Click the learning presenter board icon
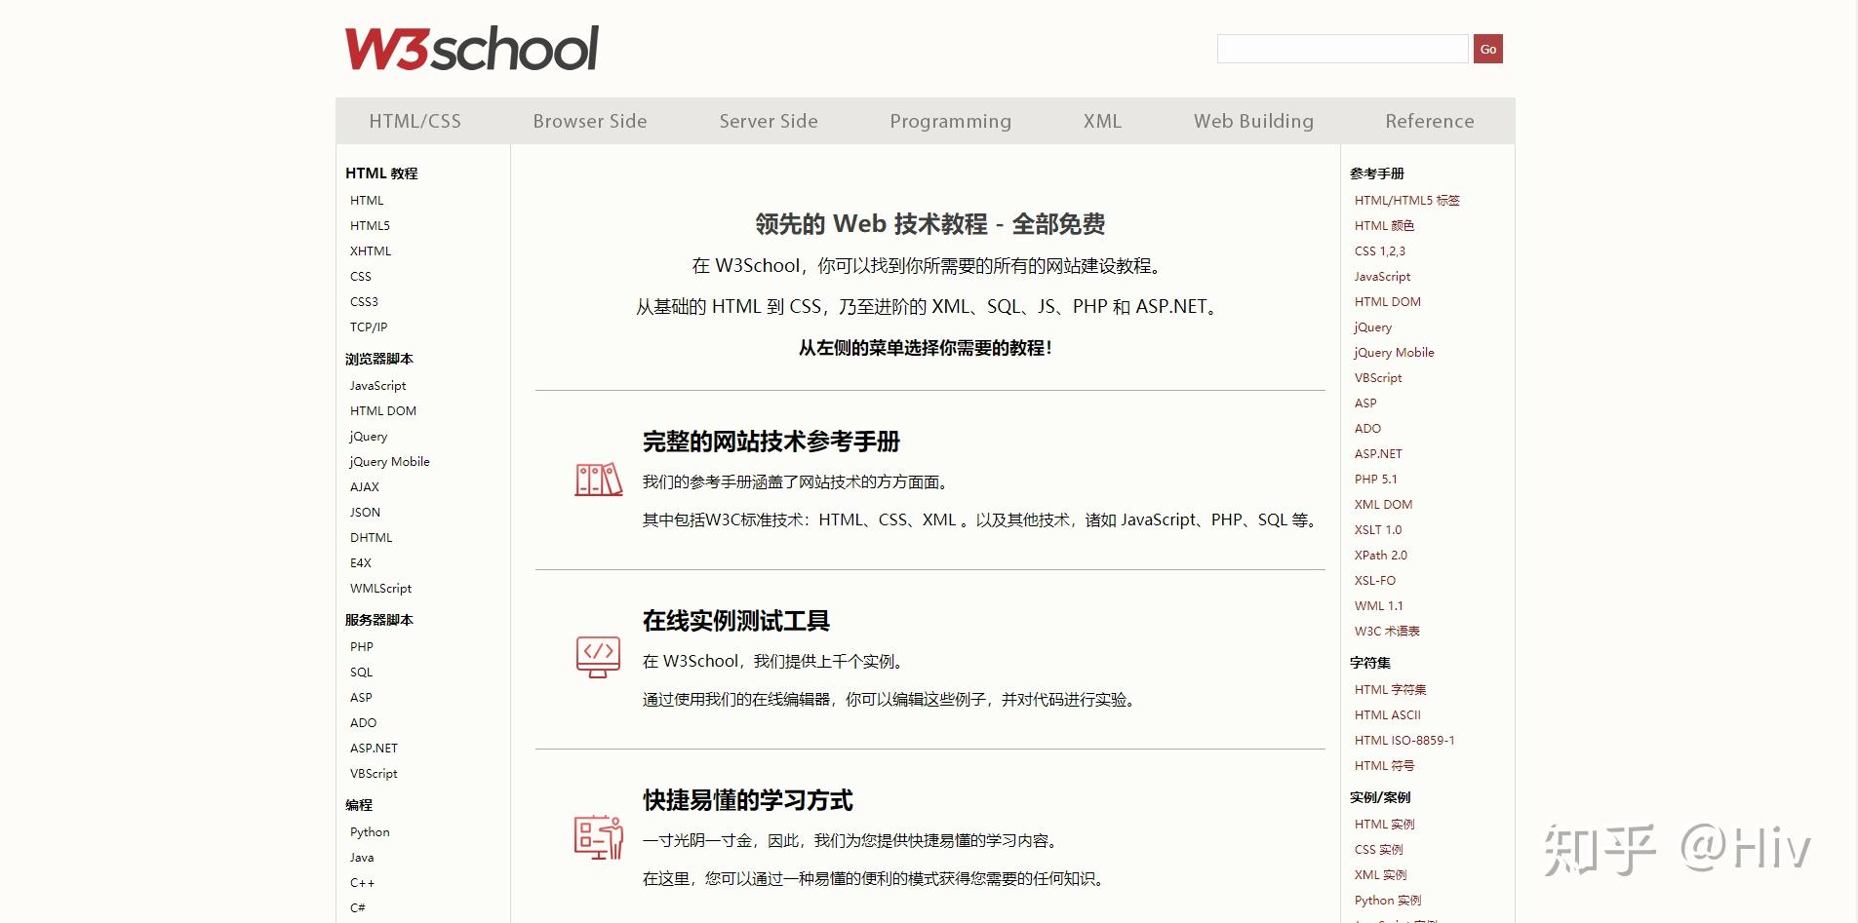 pyautogui.click(x=599, y=837)
